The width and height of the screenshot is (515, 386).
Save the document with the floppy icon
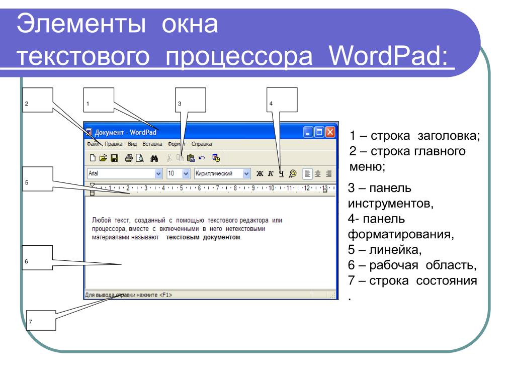pyautogui.click(x=114, y=158)
